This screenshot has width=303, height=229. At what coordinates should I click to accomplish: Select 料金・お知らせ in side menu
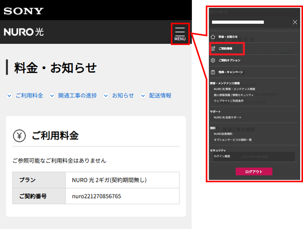[x=228, y=37]
